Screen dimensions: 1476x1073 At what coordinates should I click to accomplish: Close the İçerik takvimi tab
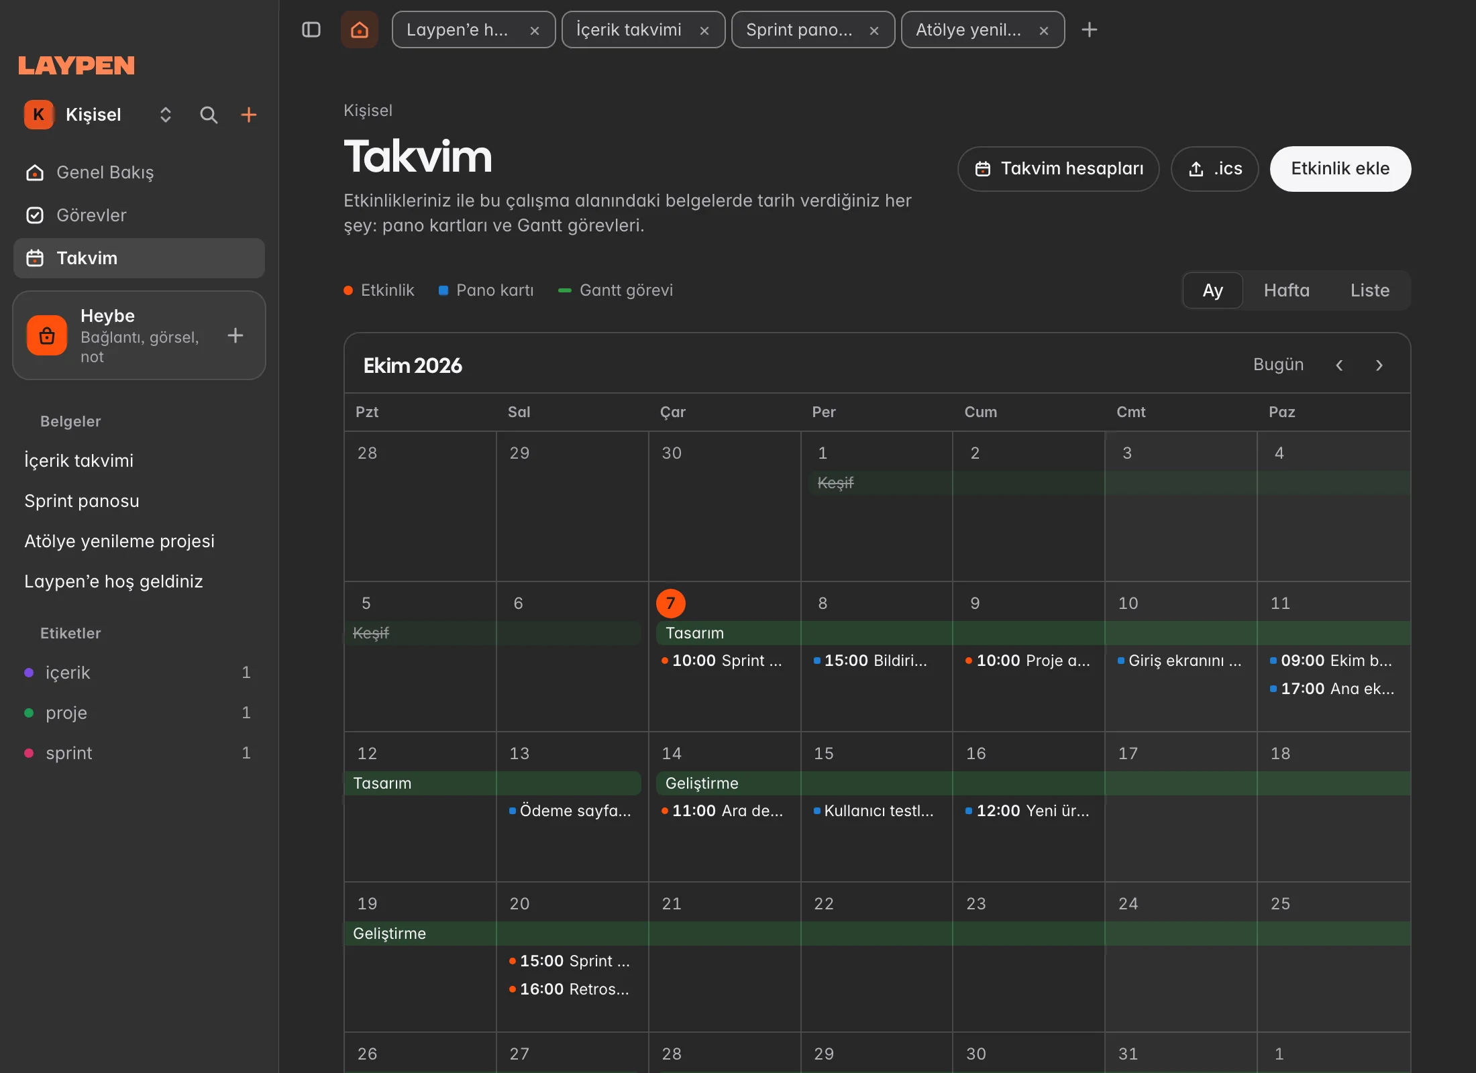(704, 30)
